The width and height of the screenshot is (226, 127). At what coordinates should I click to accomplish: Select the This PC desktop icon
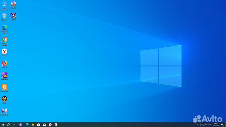(4, 5)
